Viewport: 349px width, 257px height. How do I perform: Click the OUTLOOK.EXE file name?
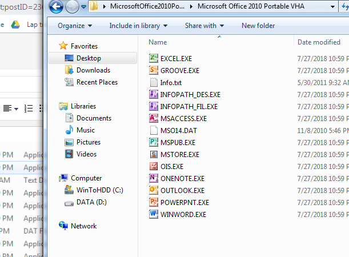(183, 191)
